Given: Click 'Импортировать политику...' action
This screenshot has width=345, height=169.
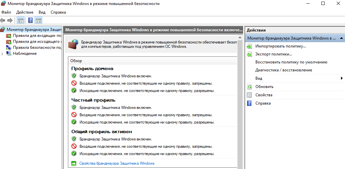Looking at the screenshot, I should tap(280, 46).
